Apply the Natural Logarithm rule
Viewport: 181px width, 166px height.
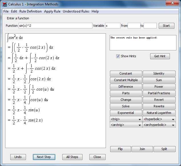pyautogui.click(x=159, y=113)
